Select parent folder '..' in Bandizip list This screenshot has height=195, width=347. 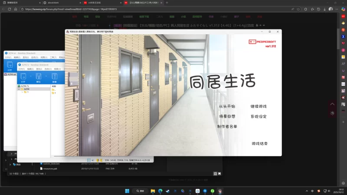[x=53, y=90]
